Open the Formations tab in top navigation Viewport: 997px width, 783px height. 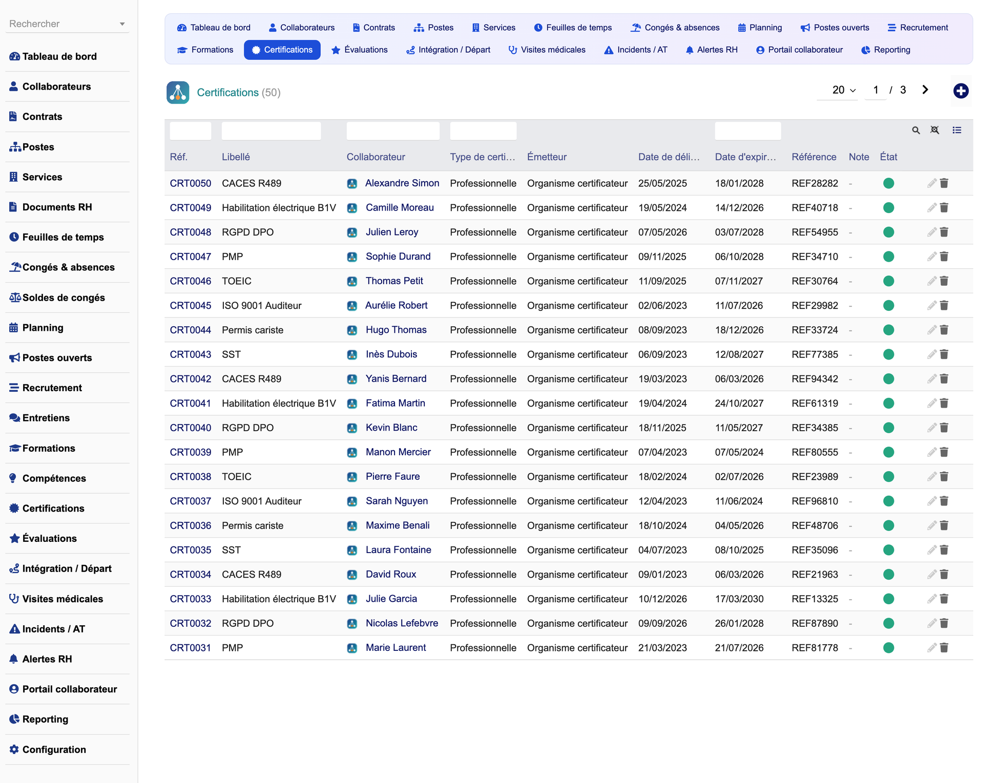205,50
